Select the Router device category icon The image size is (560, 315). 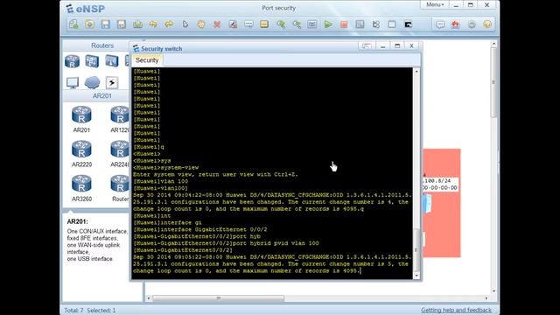pos(72,61)
